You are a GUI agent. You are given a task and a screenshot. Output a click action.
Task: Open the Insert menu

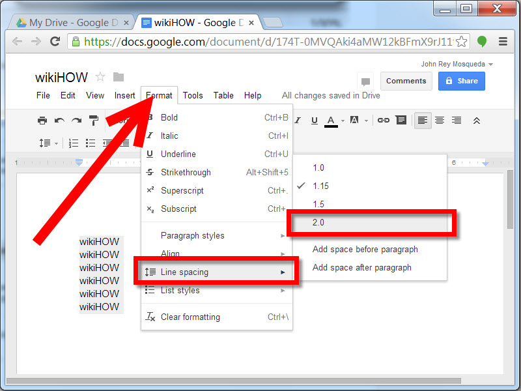tap(124, 95)
